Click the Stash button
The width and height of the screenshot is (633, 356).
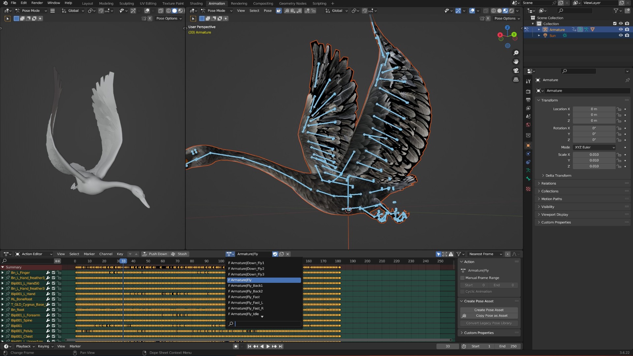[179, 254]
